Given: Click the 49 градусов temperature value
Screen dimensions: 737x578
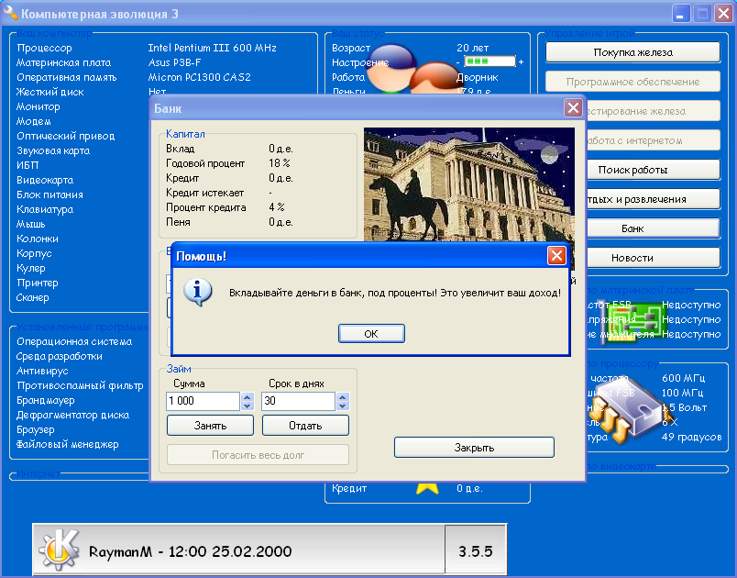Looking at the screenshot, I should [x=691, y=437].
